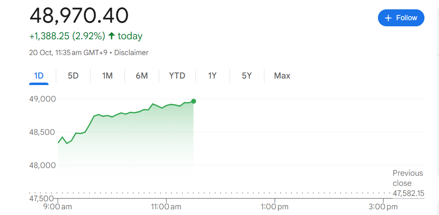Switch to the YTD tab

click(x=177, y=76)
